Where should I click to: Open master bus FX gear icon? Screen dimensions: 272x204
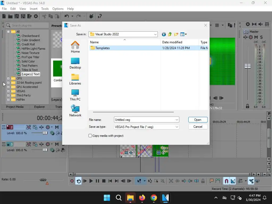251,37
